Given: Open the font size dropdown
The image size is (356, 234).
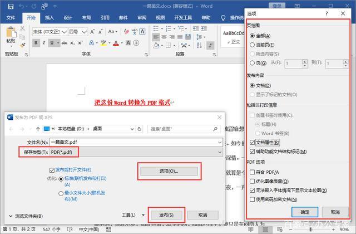Looking at the screenshot, I should point(84,32).
